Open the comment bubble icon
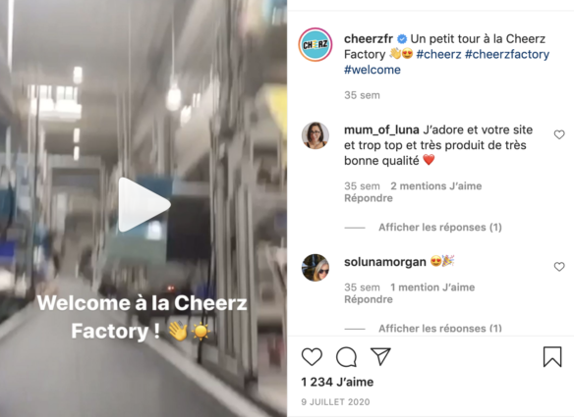This screenshot has width=574, height=417. click(346, 357)
